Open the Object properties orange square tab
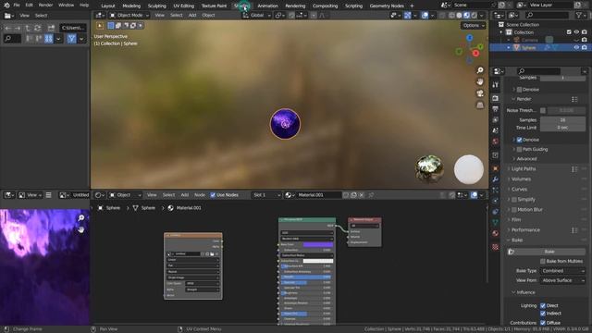The height and width of the screenshot is (333, 592). point(496,168)
